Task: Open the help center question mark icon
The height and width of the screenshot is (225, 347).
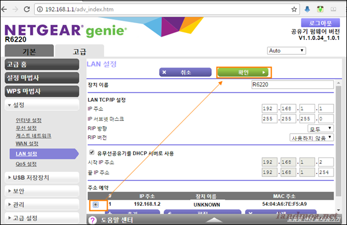Action: coord(93,220)
